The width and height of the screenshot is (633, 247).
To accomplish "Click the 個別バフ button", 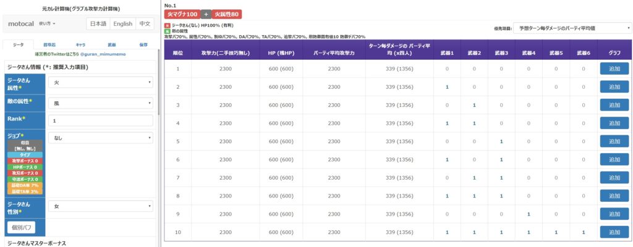I will point(20,228).
